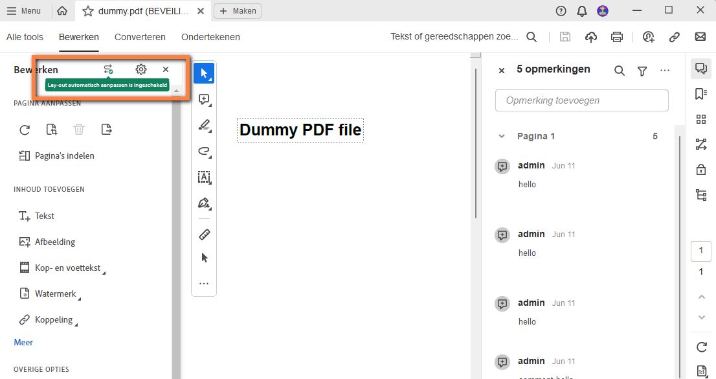The height and width of the screenshot is (379, 716).
Task: Open the notifications bell
Action: pos(582,11)
